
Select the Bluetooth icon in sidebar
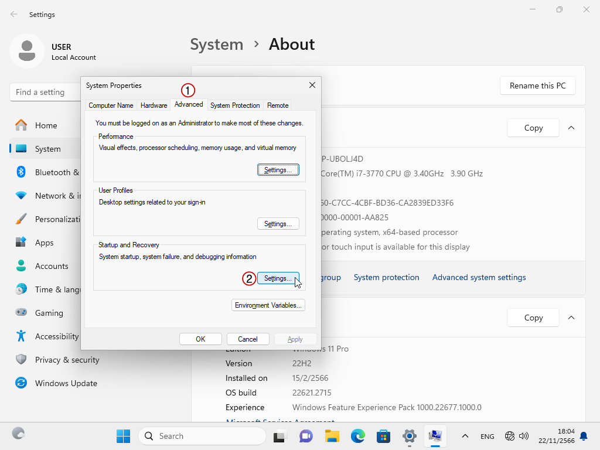tap(21, 172)
